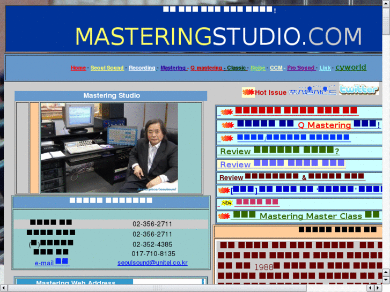Click the Twitter logo button

(x=359, y=88)
